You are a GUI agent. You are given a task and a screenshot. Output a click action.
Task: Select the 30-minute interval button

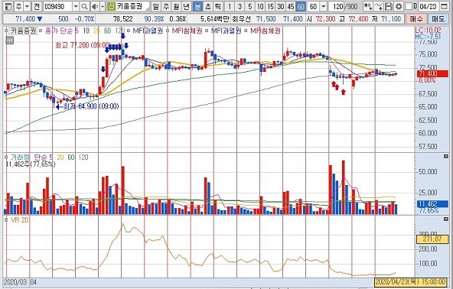click(281, 6)
